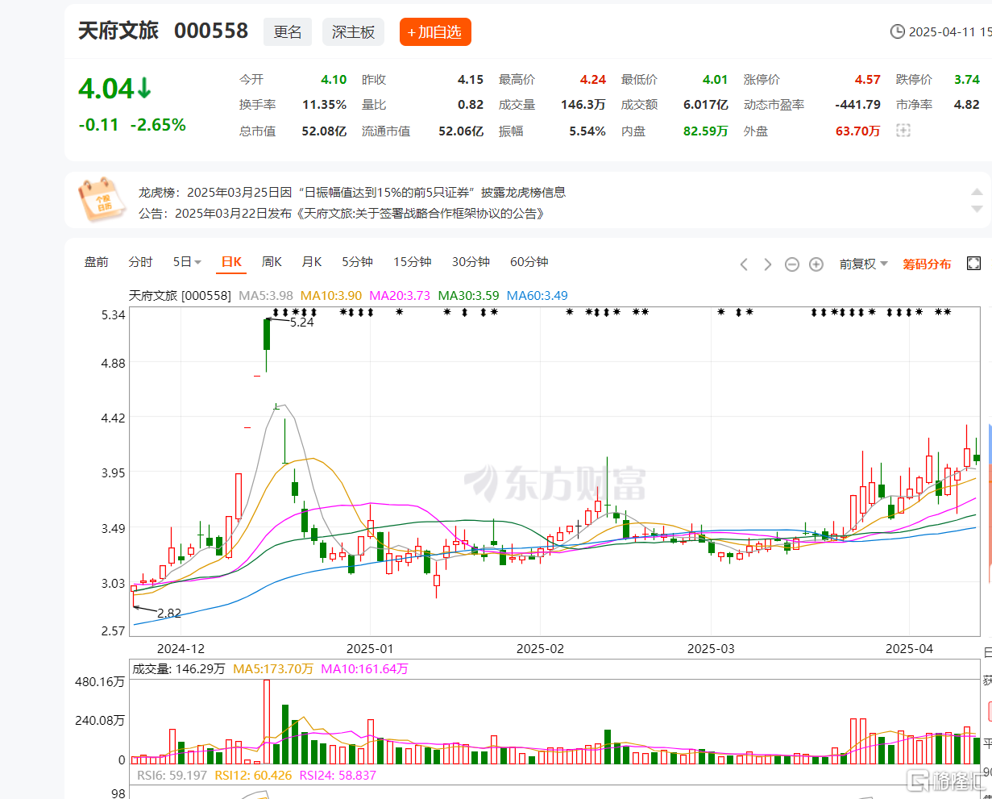The image size is (992, 799).
Task: Select the 30分钟 chart tab
Action: [x=471, y=262]
